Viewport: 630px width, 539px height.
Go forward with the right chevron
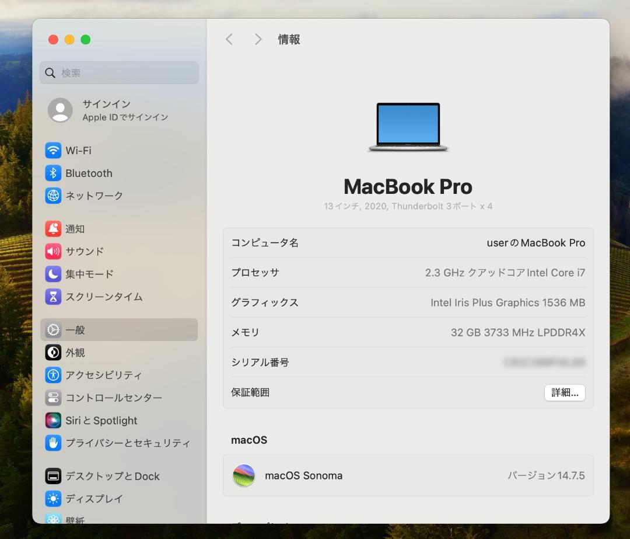tap(258, 40)
